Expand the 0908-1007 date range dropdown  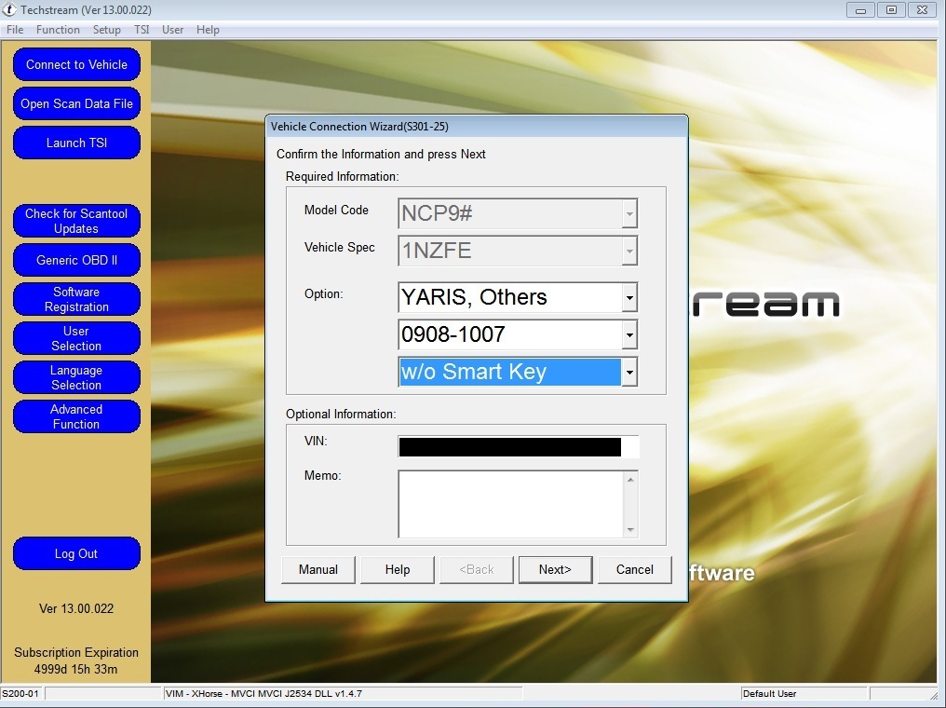click(629, 335)
